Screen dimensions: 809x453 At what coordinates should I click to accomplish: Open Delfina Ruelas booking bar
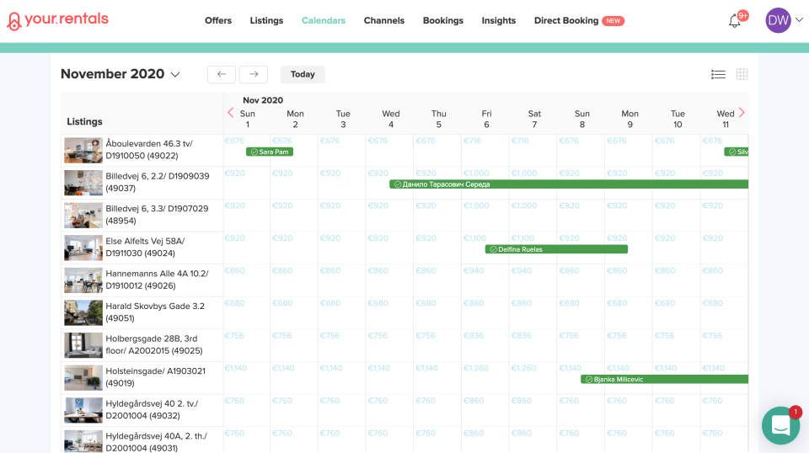[x=556, y=249]
